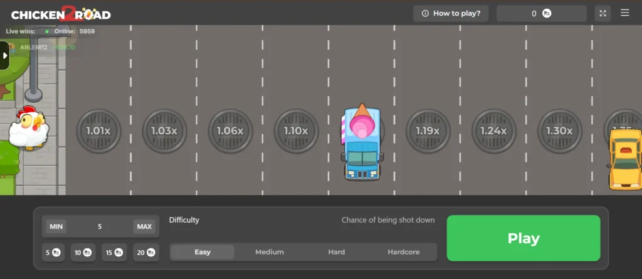Expand the live wins side panel arrow
Screen dimensions: 642x279
click(x=4, y=55)
